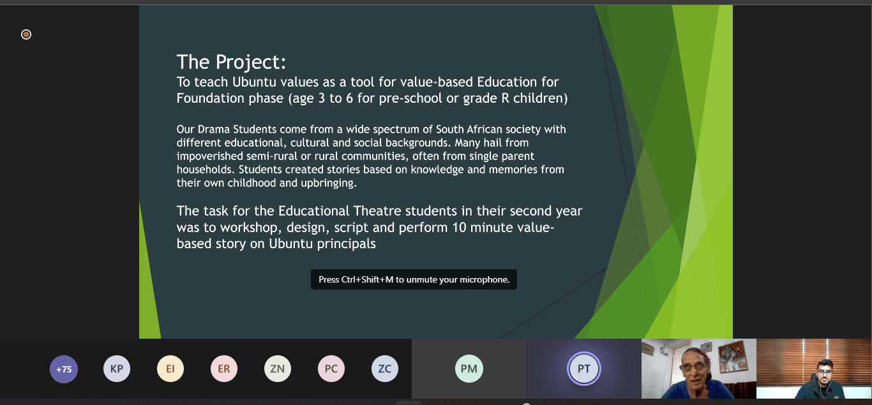This screenshot has width=872, height=405.
Task: Click the slide title 'The Project:'
Action: 231,62
